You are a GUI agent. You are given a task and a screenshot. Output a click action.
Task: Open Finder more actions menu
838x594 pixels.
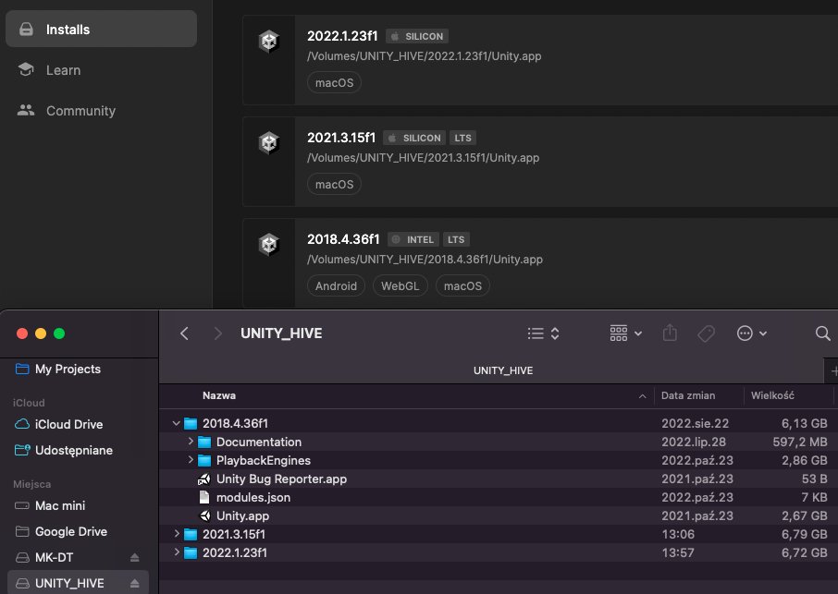point(751,333)
